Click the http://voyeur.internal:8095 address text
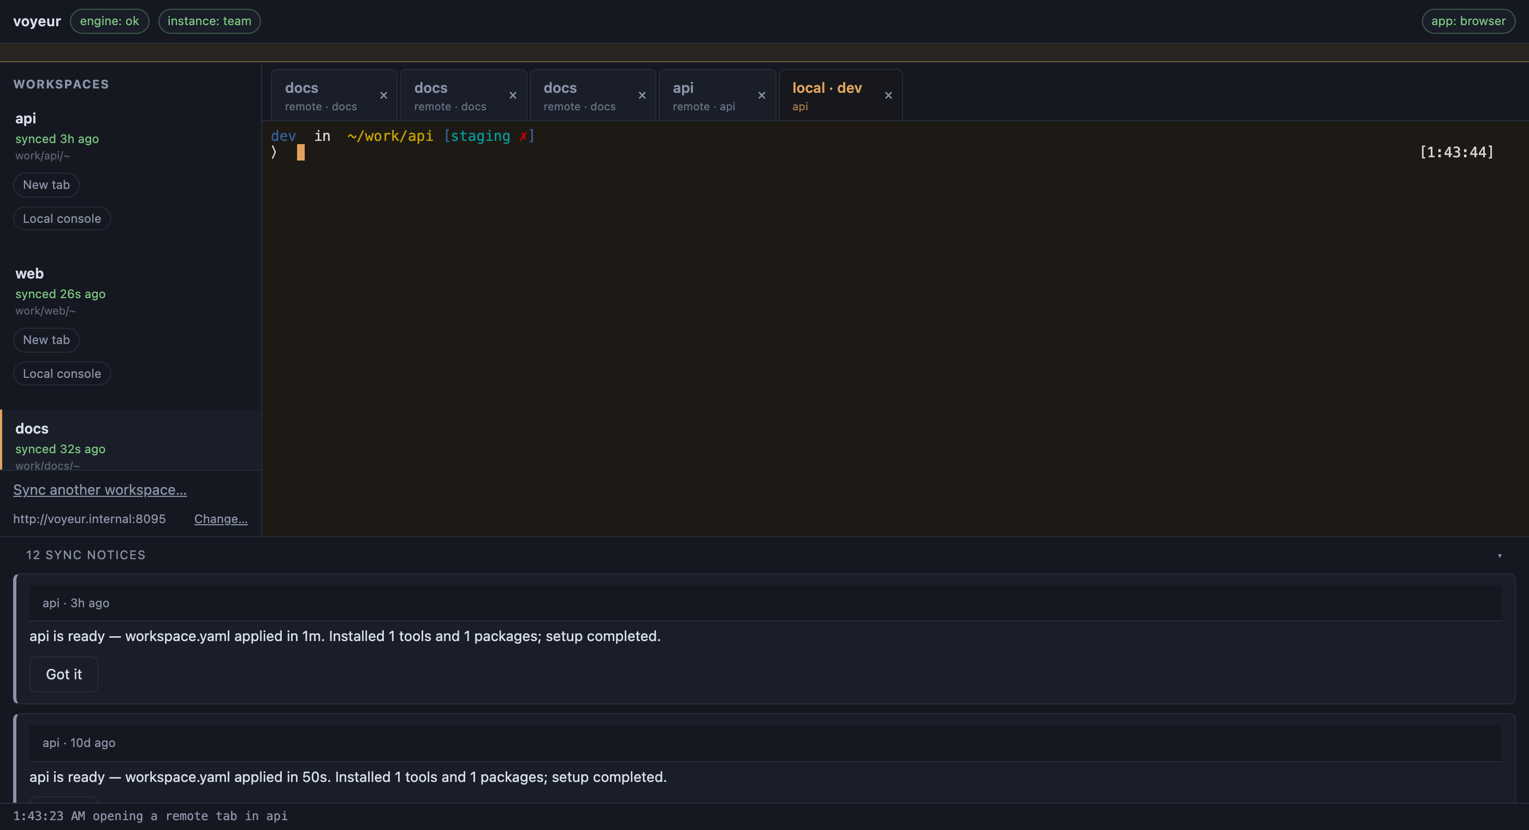Image resolution: width=1529 pixels, height=830 pixels. (90, 519)
